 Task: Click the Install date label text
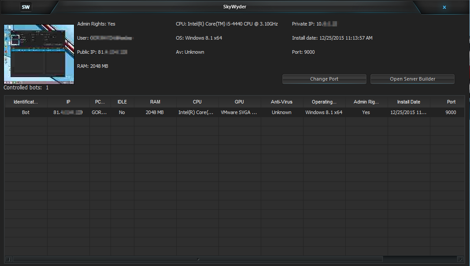click(x=332, y=38)
